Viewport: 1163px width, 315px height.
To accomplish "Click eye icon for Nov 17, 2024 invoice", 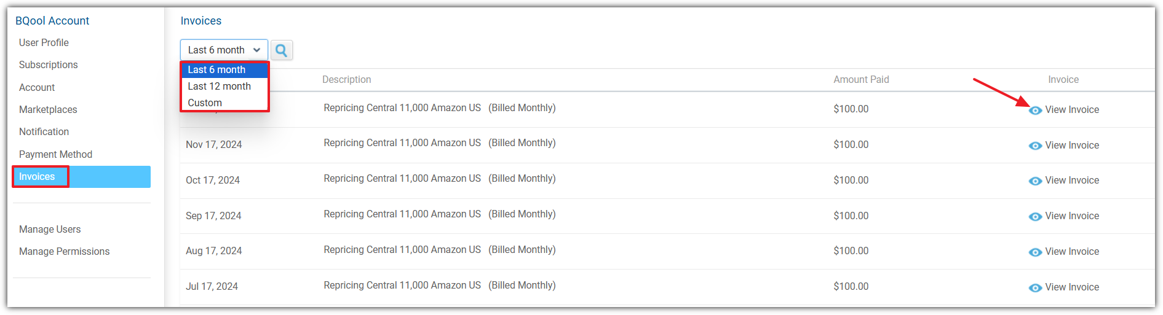I will tap(1035, 146).
